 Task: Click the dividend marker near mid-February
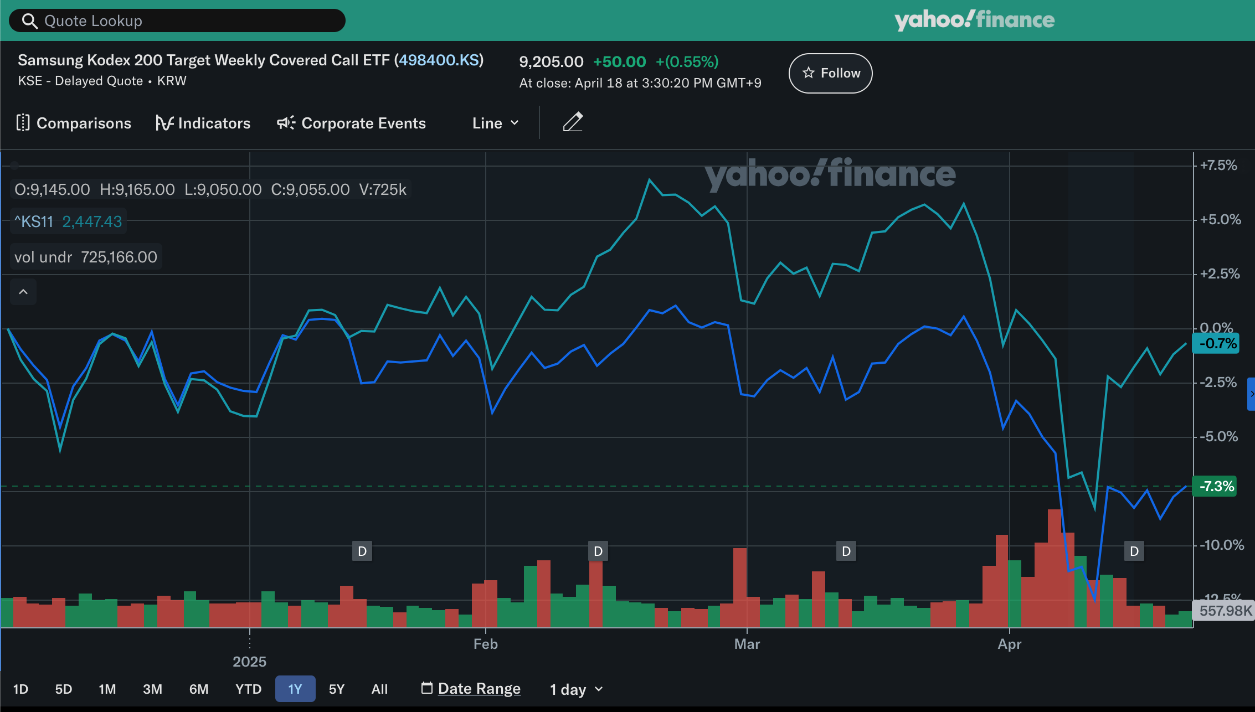pos(598,551)
